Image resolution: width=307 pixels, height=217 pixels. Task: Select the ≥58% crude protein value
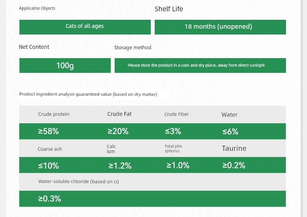49,131
